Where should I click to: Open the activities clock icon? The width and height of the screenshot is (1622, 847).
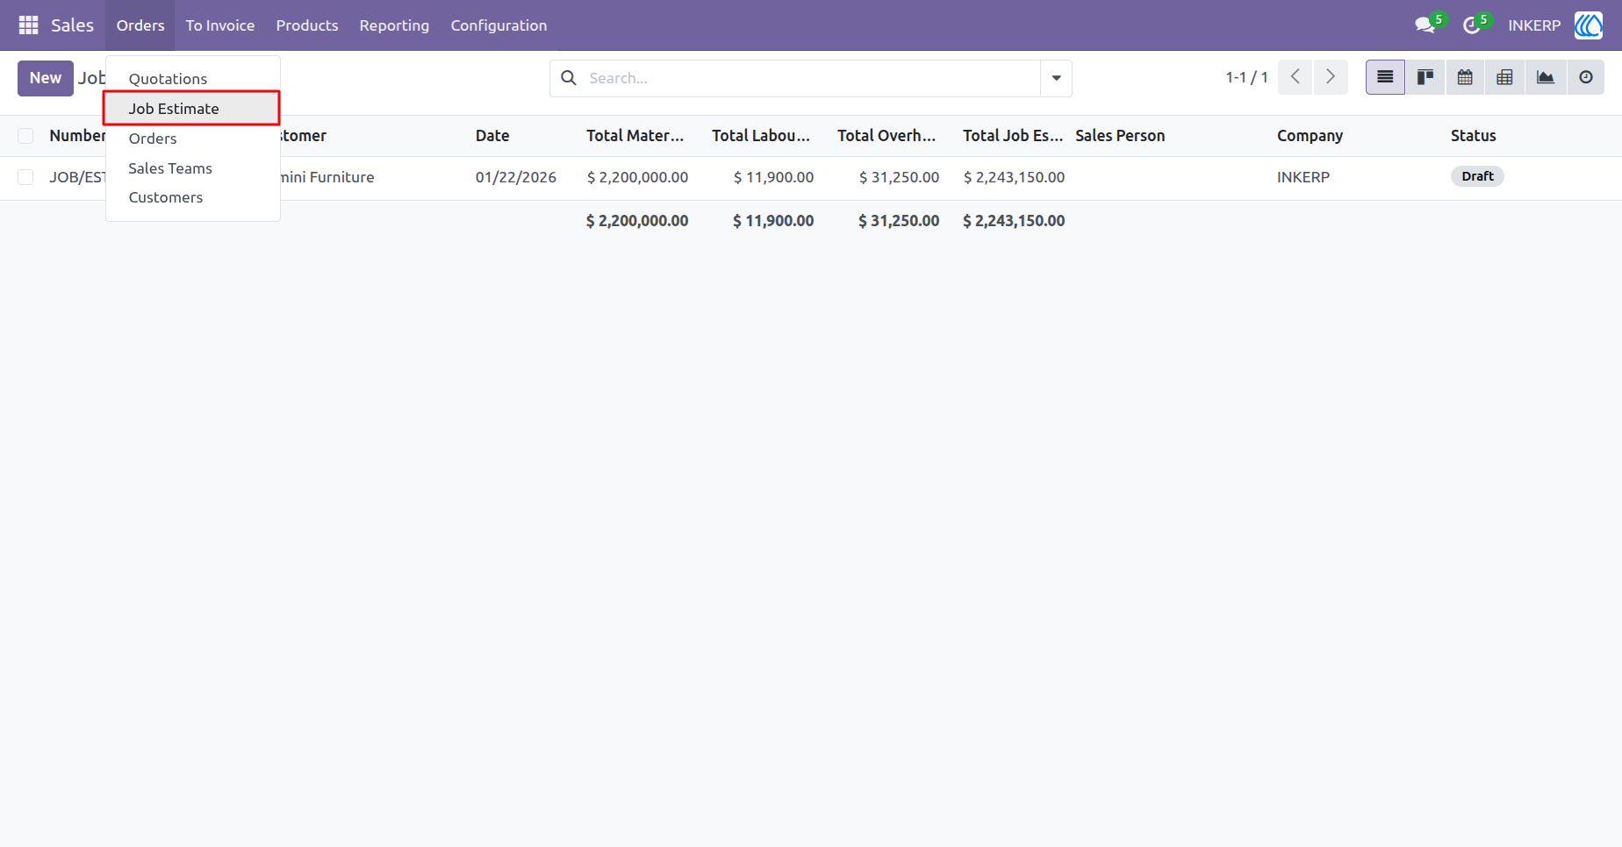point(1472,25)
